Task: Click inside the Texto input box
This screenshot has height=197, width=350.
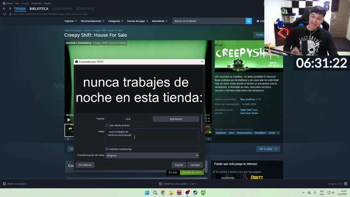Action: coord(152,137)
